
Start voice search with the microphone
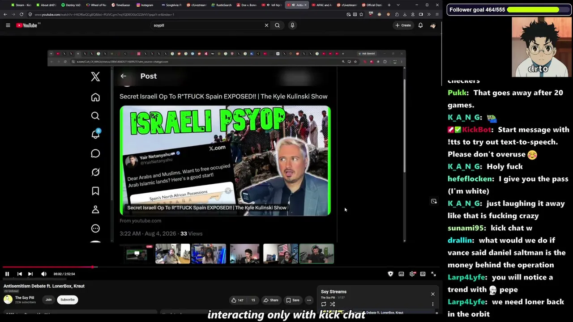(292, 25)
